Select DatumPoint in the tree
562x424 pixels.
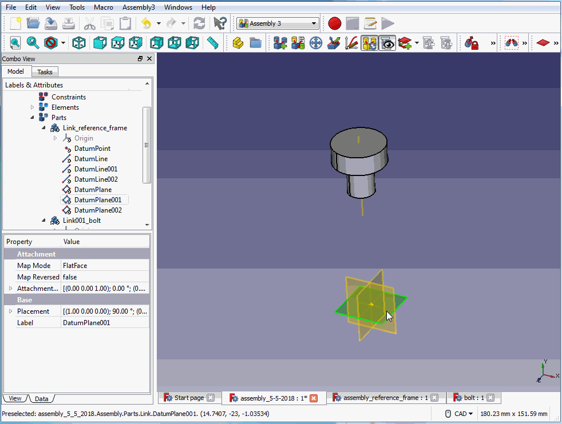[92, 149]
